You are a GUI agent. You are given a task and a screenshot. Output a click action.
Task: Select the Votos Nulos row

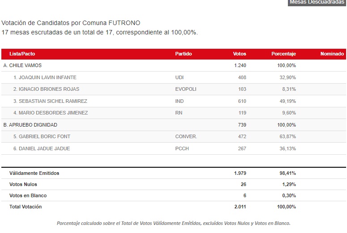174,184
